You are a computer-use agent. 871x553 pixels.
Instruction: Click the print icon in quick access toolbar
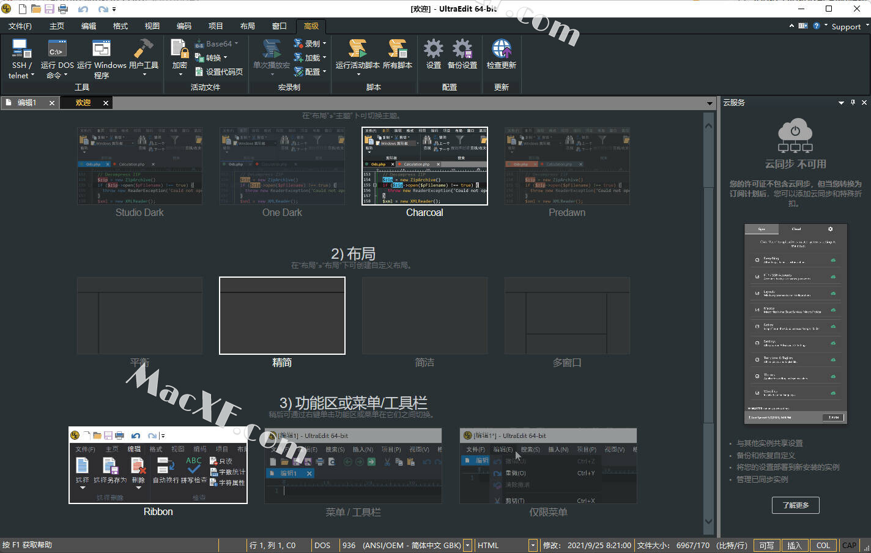click(x=63, y=9)
